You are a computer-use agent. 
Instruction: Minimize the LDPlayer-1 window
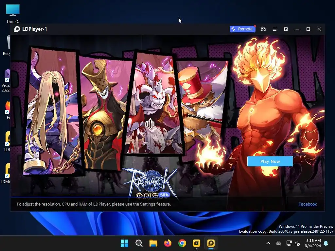pos(297,29)
